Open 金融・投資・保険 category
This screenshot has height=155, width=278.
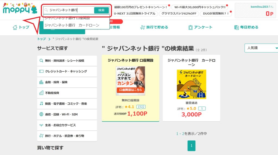[67, 82]
